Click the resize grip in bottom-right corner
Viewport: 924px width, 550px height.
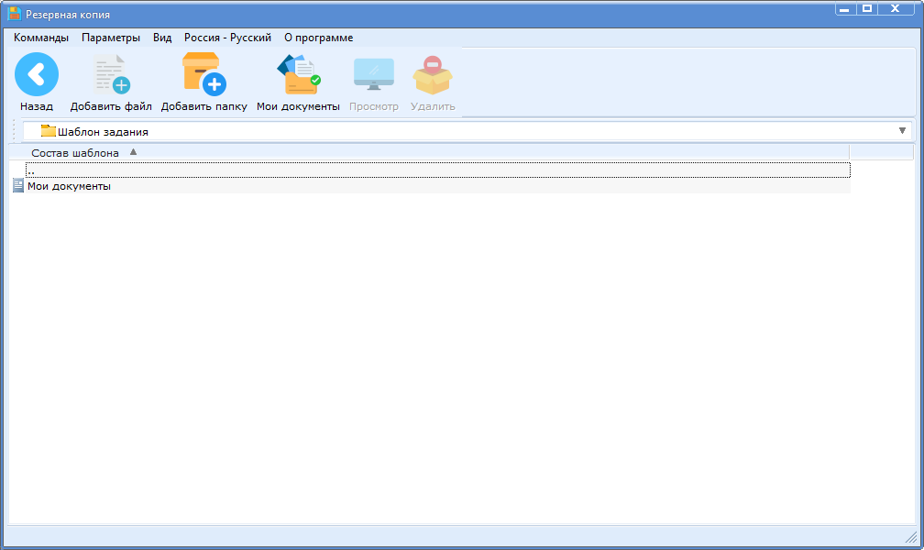[x=910, y=536]
